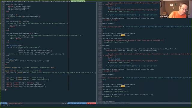Click the "2 examples, 1 failure" result line

111,71
